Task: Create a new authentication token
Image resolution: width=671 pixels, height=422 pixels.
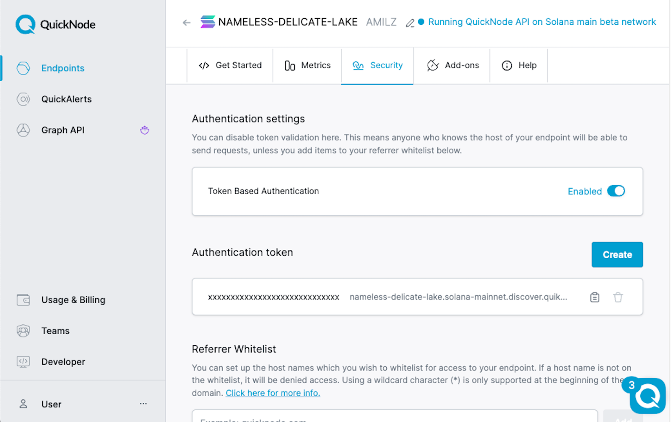Action: click(x=617, y=254)
